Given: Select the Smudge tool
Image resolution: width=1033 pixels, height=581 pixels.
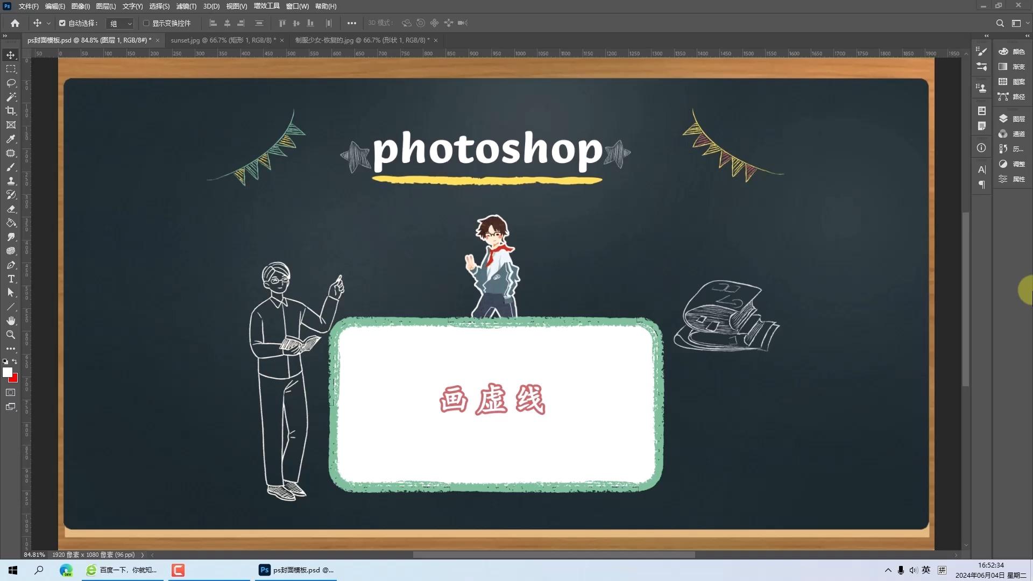Looking at the screenshot, I should pyautogui.click(x=11, y=237).
